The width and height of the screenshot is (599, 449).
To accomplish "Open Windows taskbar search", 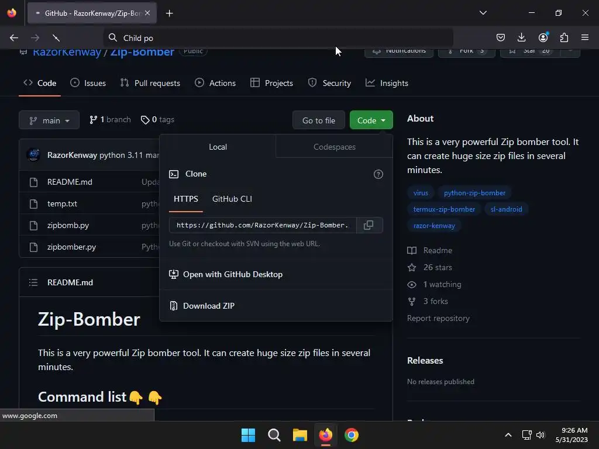I will (x=274, y=435).
